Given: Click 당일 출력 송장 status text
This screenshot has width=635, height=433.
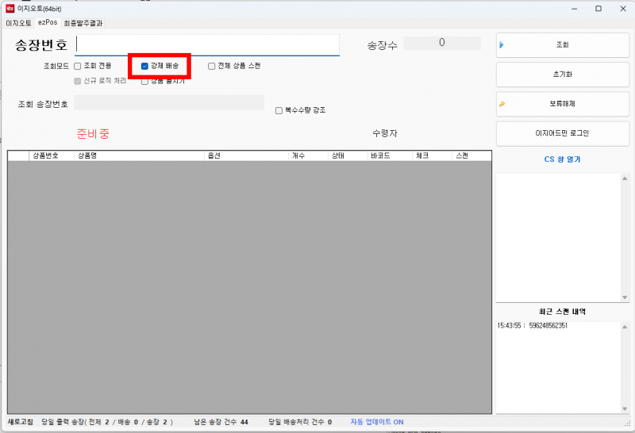Looking at the screenshot, I should click(107, 422).
